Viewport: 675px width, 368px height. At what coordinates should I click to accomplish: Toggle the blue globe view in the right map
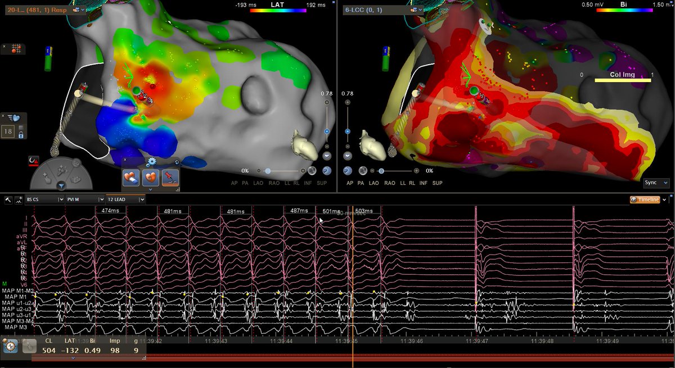click(x=347, y=171)
